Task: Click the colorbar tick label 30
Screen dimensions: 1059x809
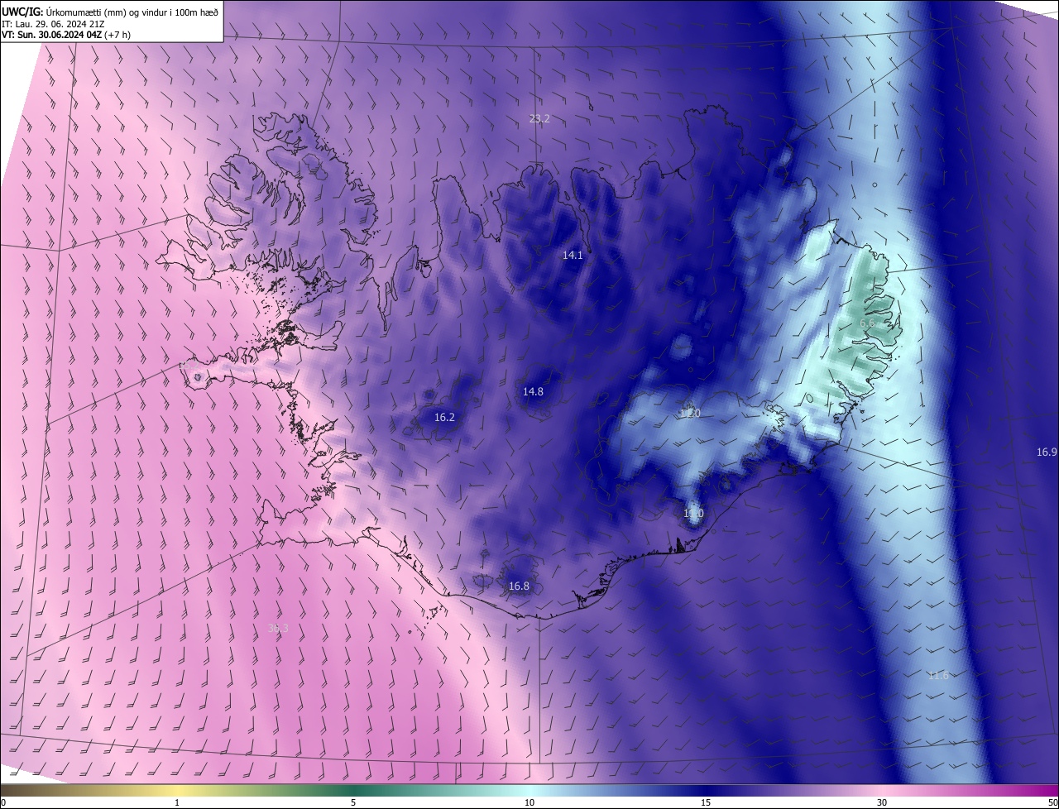Action: [882, 802]
